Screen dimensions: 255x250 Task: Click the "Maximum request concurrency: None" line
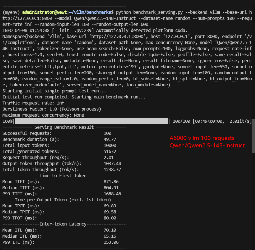point(43,115)
